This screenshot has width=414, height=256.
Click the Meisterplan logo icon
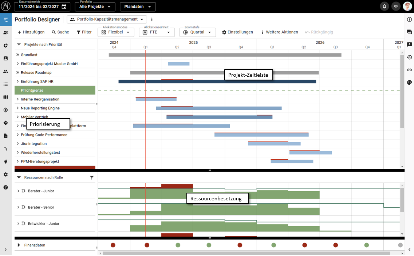pos(5,6)
